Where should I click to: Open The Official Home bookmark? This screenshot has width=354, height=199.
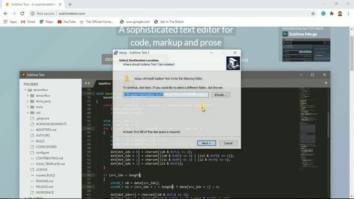[x=96, y=22]
